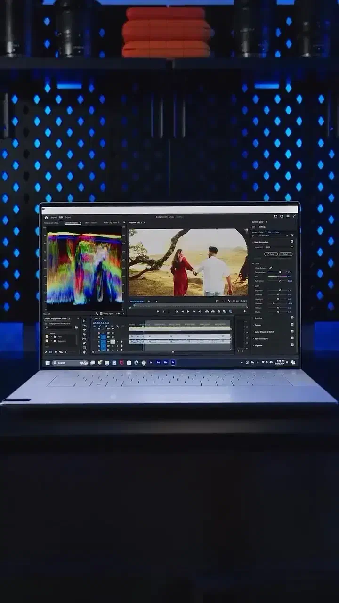
Task: Toggle the Creative section checkbox
Action: pos(292,318)
